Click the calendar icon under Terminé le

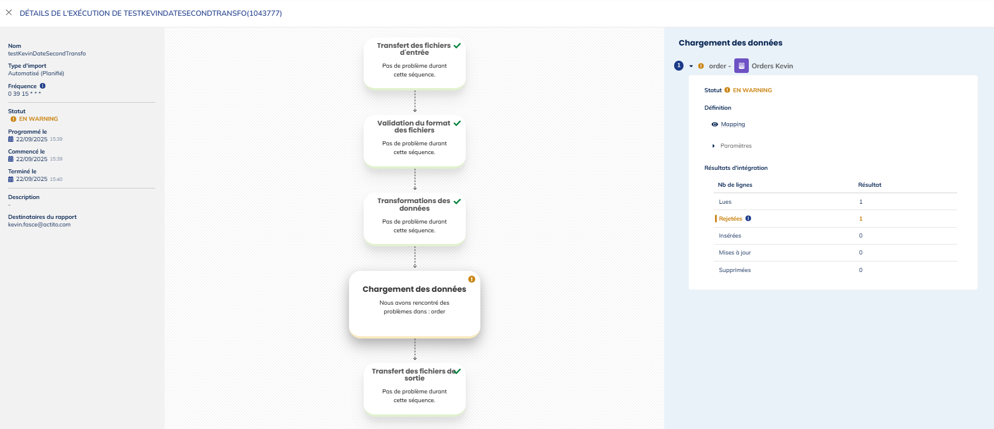[x=11, y=179]
